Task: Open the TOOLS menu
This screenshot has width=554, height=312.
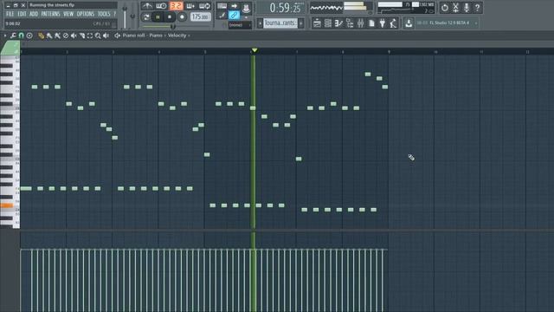Action: pos(104,14)
